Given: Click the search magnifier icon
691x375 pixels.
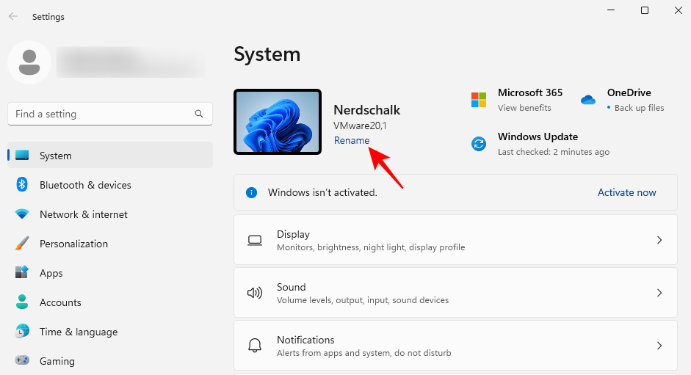Looking at the screenshot, I should (x=199, y=114).
